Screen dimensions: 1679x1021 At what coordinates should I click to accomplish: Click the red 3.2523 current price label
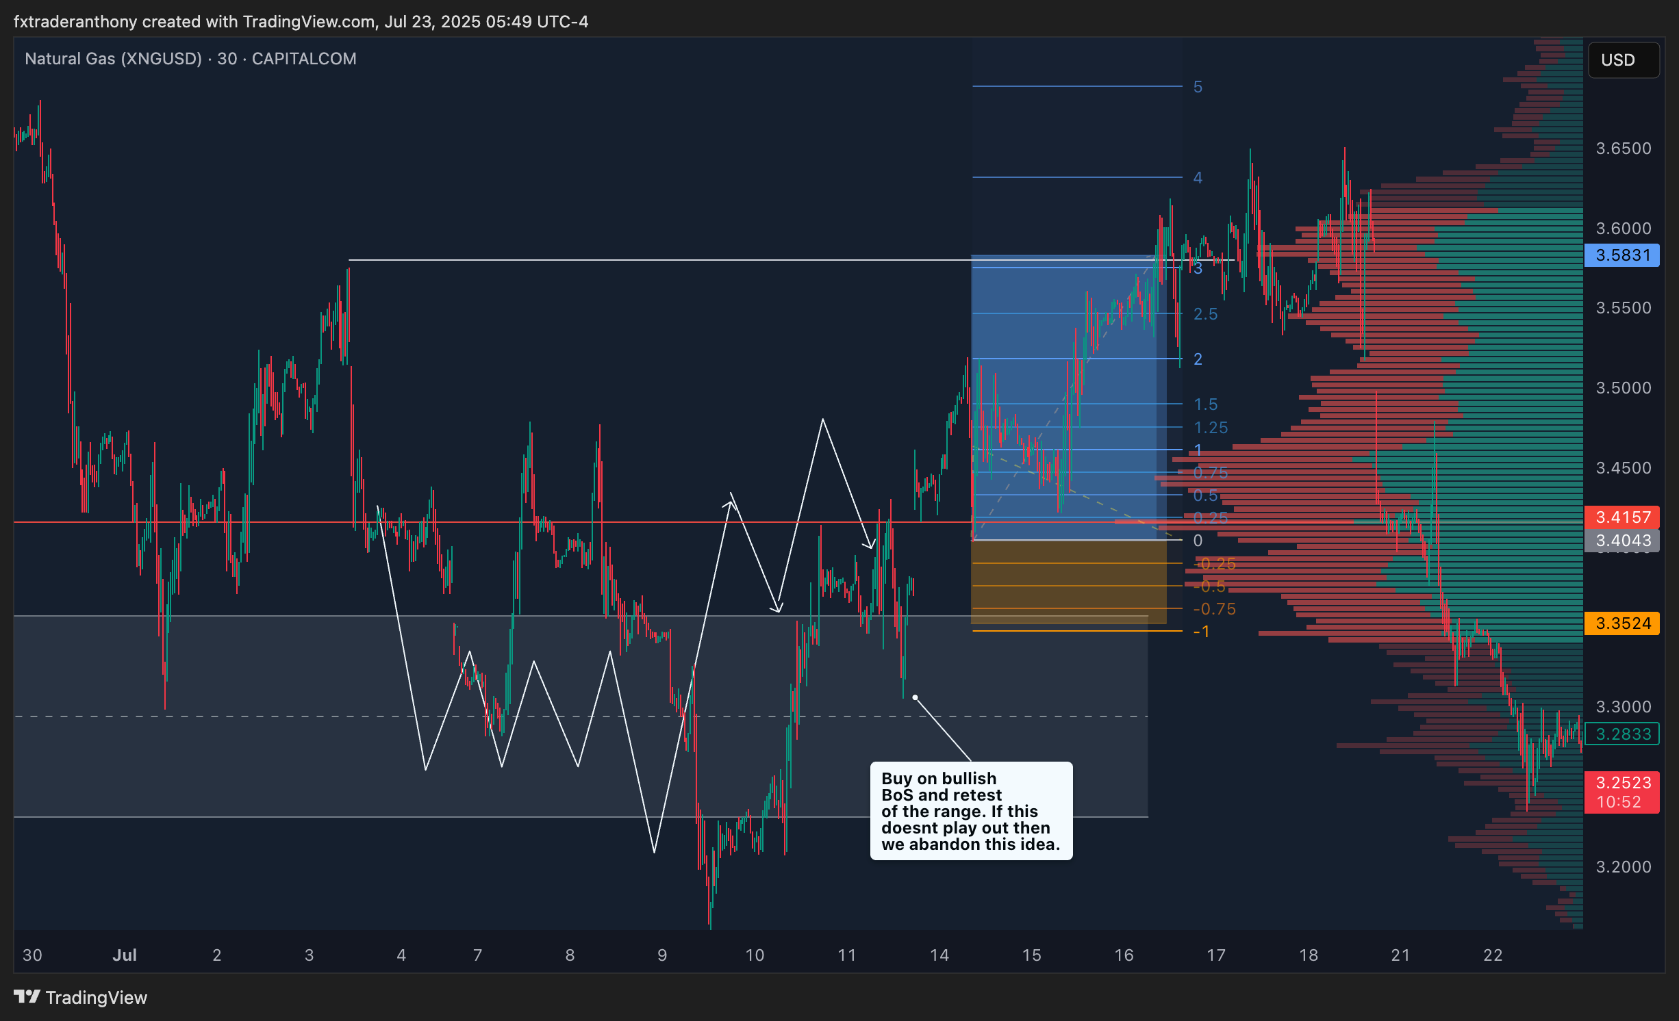(1621, 792)
